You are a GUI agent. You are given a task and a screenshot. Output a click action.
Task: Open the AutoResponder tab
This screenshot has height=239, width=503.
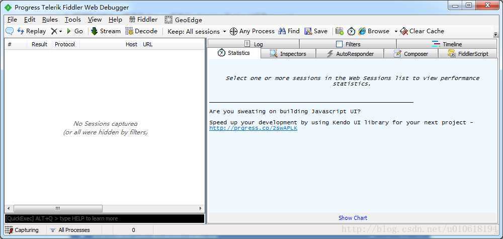point(350,53)
